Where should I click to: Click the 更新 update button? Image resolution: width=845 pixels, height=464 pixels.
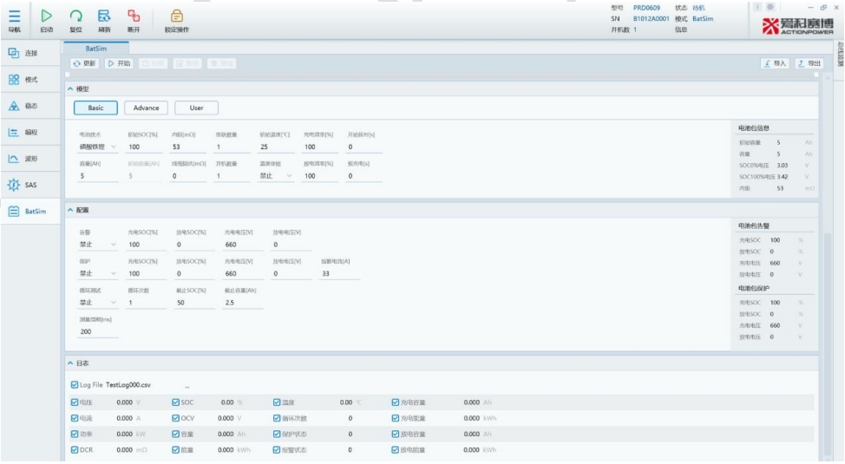(84, 63)
